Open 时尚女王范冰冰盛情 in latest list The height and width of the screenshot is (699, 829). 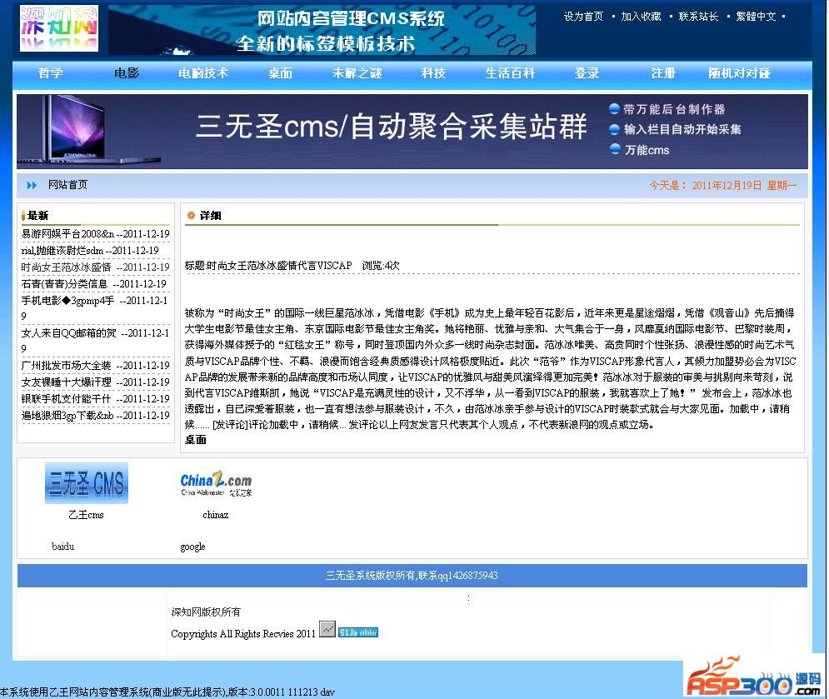click(x=66, y=267)
